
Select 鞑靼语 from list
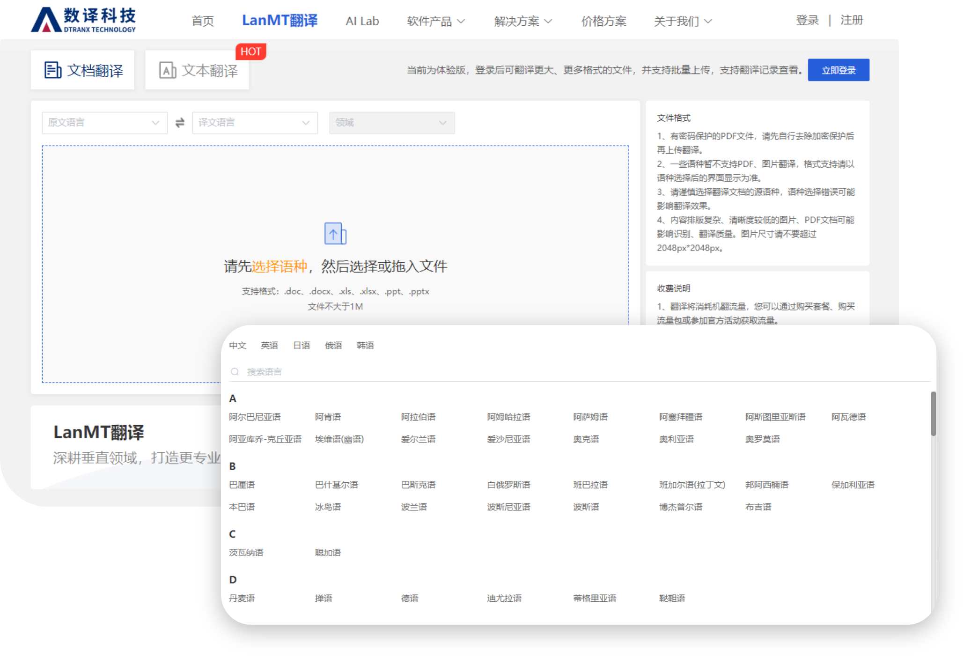[672, 598]
